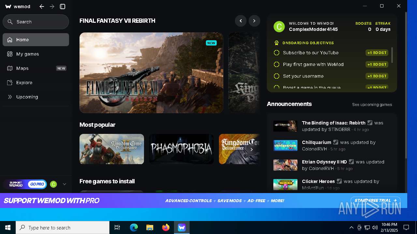Check Subscribe to our YouTube objective
The width and height of the screenshot is (417, 234).
[277, 53]
